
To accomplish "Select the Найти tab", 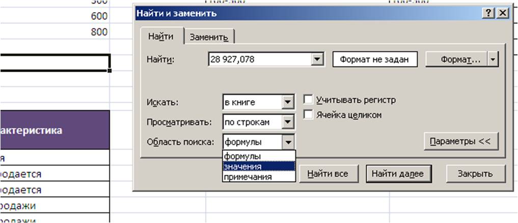I will pyautogui.click(x=160, y=37).
